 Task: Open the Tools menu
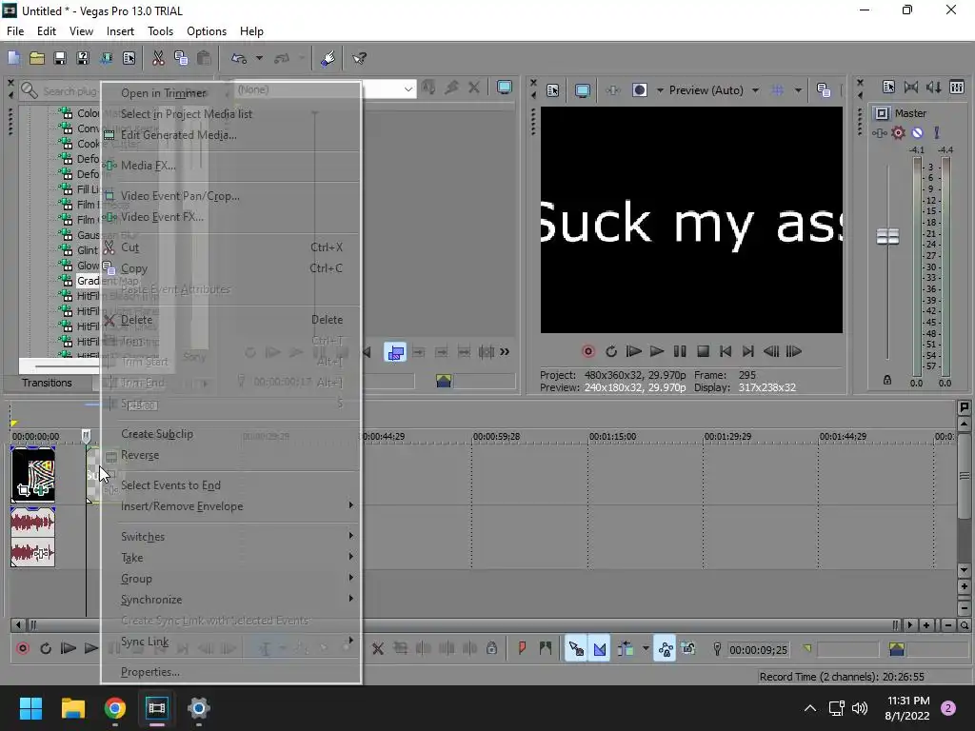click(160, 31)
